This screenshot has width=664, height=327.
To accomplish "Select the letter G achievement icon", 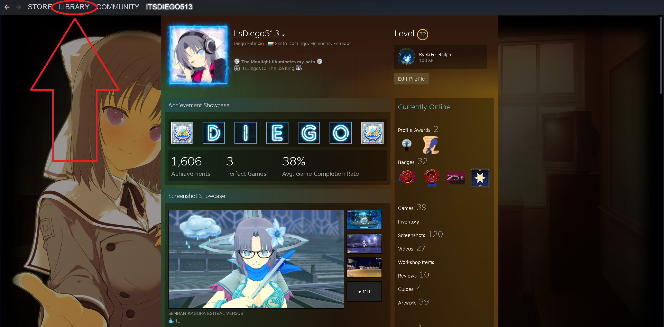I will click(309, 133).
